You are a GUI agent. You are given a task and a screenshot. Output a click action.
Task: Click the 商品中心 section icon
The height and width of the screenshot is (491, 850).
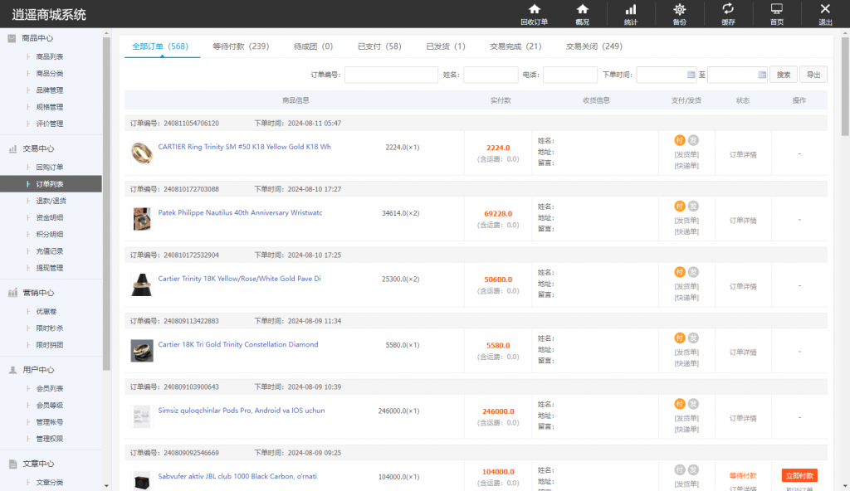click(12, 38)
